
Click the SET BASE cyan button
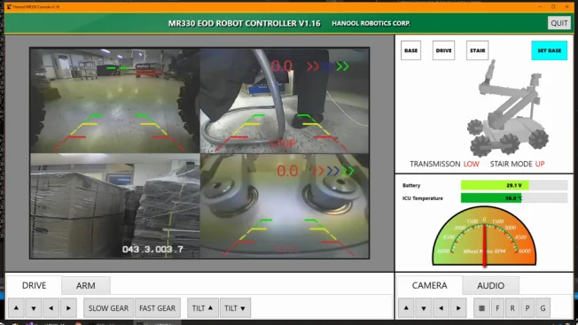(550, 50)
